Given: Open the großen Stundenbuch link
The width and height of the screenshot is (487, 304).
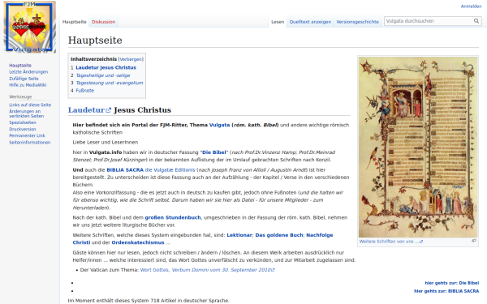Looking at the screenshot, I should click(173, 218).
